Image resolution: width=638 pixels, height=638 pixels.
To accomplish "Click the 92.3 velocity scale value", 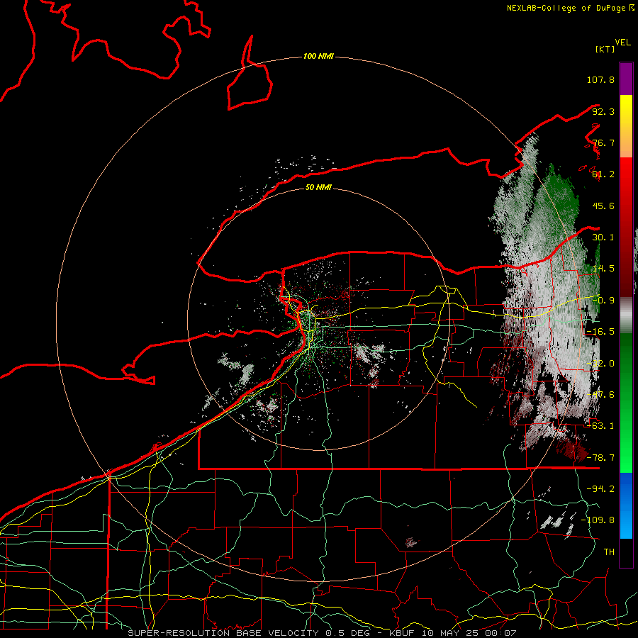I will [603, 111].
